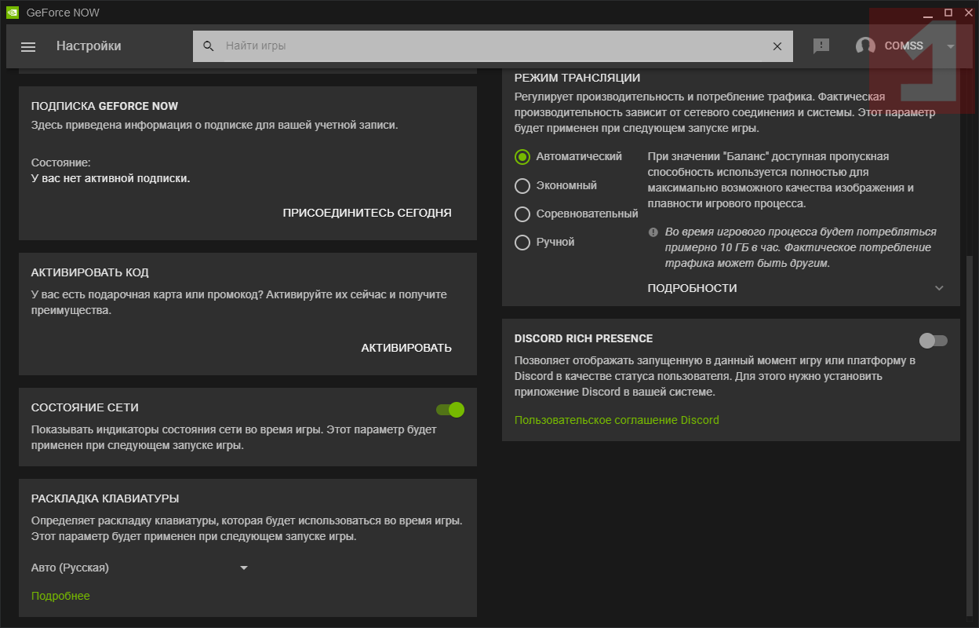979x628 pixels.
Task: Expand the COMSS account dropdown arrow
Action: coord(951,46)
